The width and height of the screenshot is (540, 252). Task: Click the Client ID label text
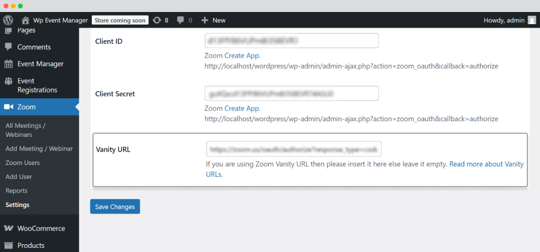(x=109, y=41)
